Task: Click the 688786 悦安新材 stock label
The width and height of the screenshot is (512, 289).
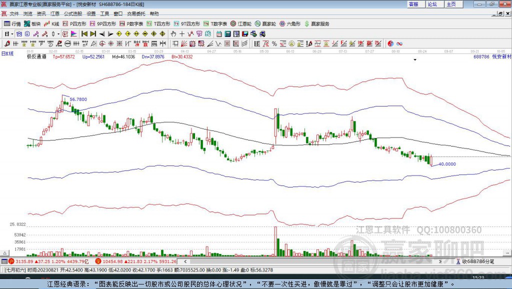Action: coord(492,57)
